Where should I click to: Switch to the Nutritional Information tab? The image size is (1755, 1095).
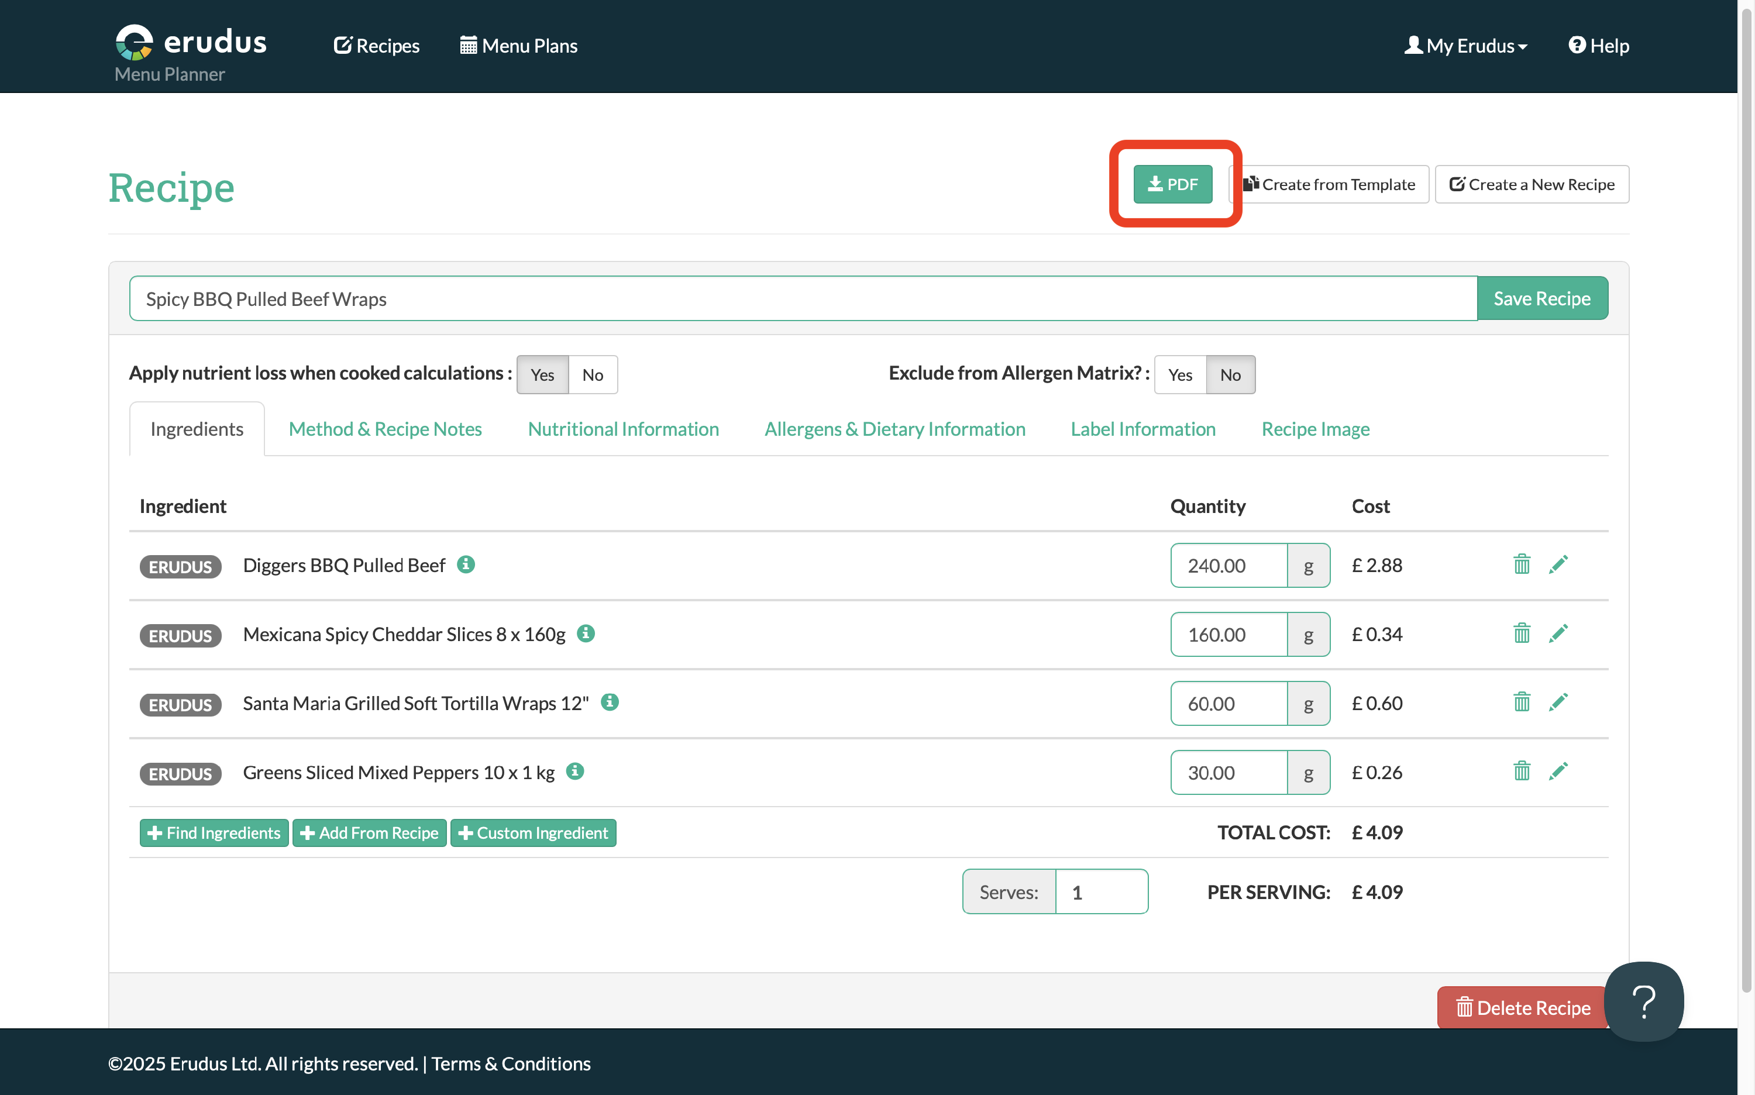click(623, 429)
